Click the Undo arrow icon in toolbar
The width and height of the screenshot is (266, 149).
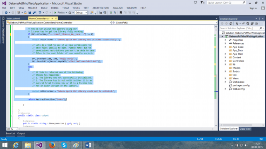point(40,13)
